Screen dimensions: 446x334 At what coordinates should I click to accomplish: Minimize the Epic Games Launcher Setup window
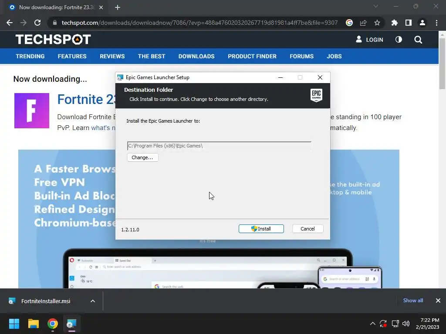pyautogui.click(x=280, y=77)
